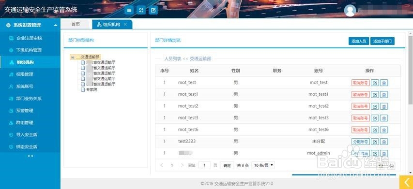Click 分配账号 for test2323 row
Viewport: 413px width, 189px height.
coord(360,142)
